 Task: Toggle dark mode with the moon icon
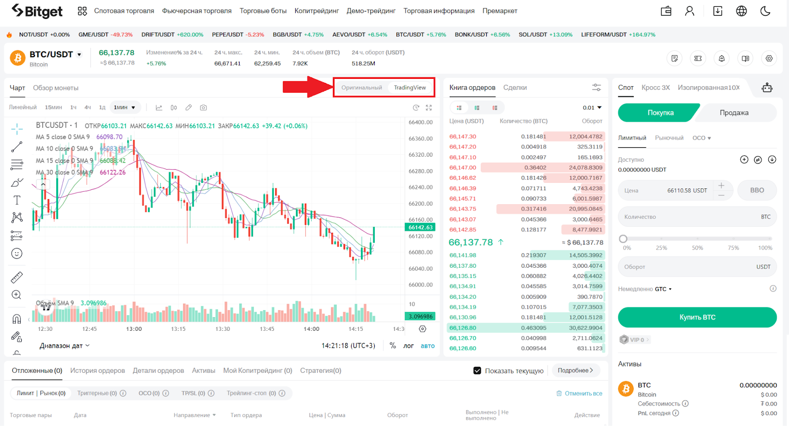(x=765, y=11)
